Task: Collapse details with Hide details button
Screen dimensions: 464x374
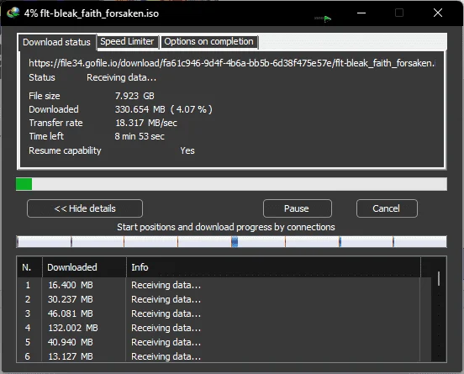Action: coord(85,208)
